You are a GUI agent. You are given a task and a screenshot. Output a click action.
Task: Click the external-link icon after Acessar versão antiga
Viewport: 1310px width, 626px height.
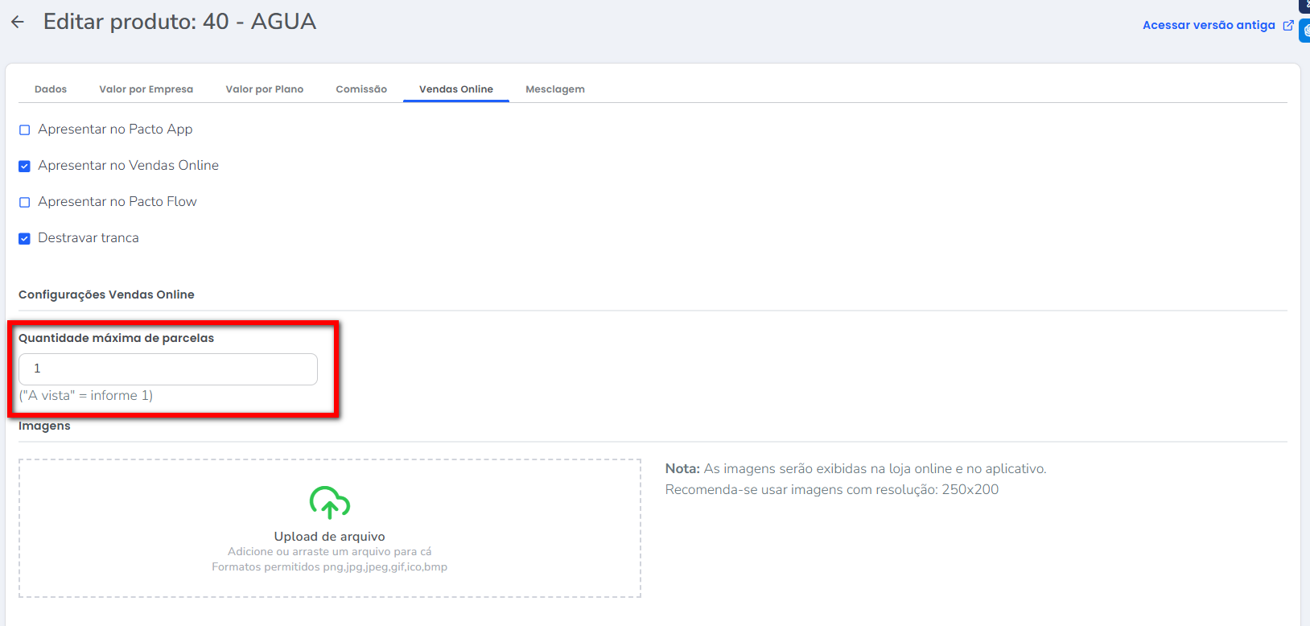1287,25
